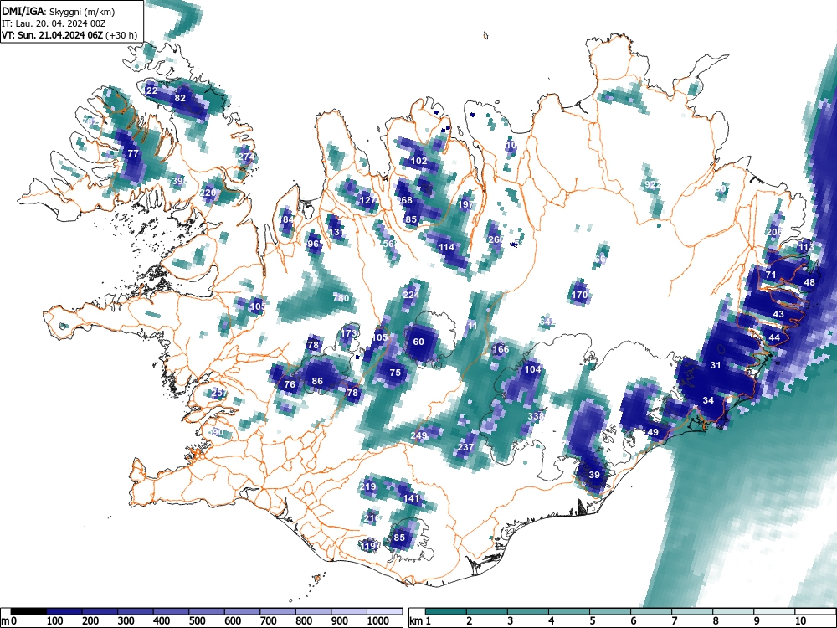Screen dimensions: 837x628
Task: Click the '1000' label in the meter legend
Action: 377,621
